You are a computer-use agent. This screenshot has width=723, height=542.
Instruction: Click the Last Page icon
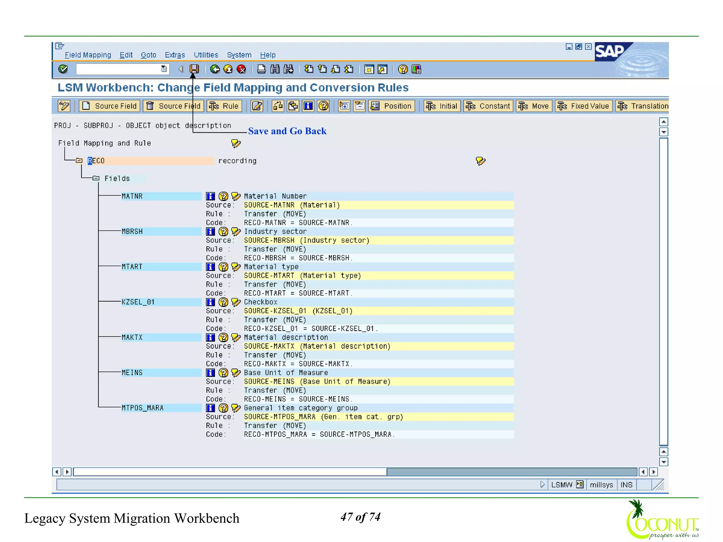click(349, 69)
